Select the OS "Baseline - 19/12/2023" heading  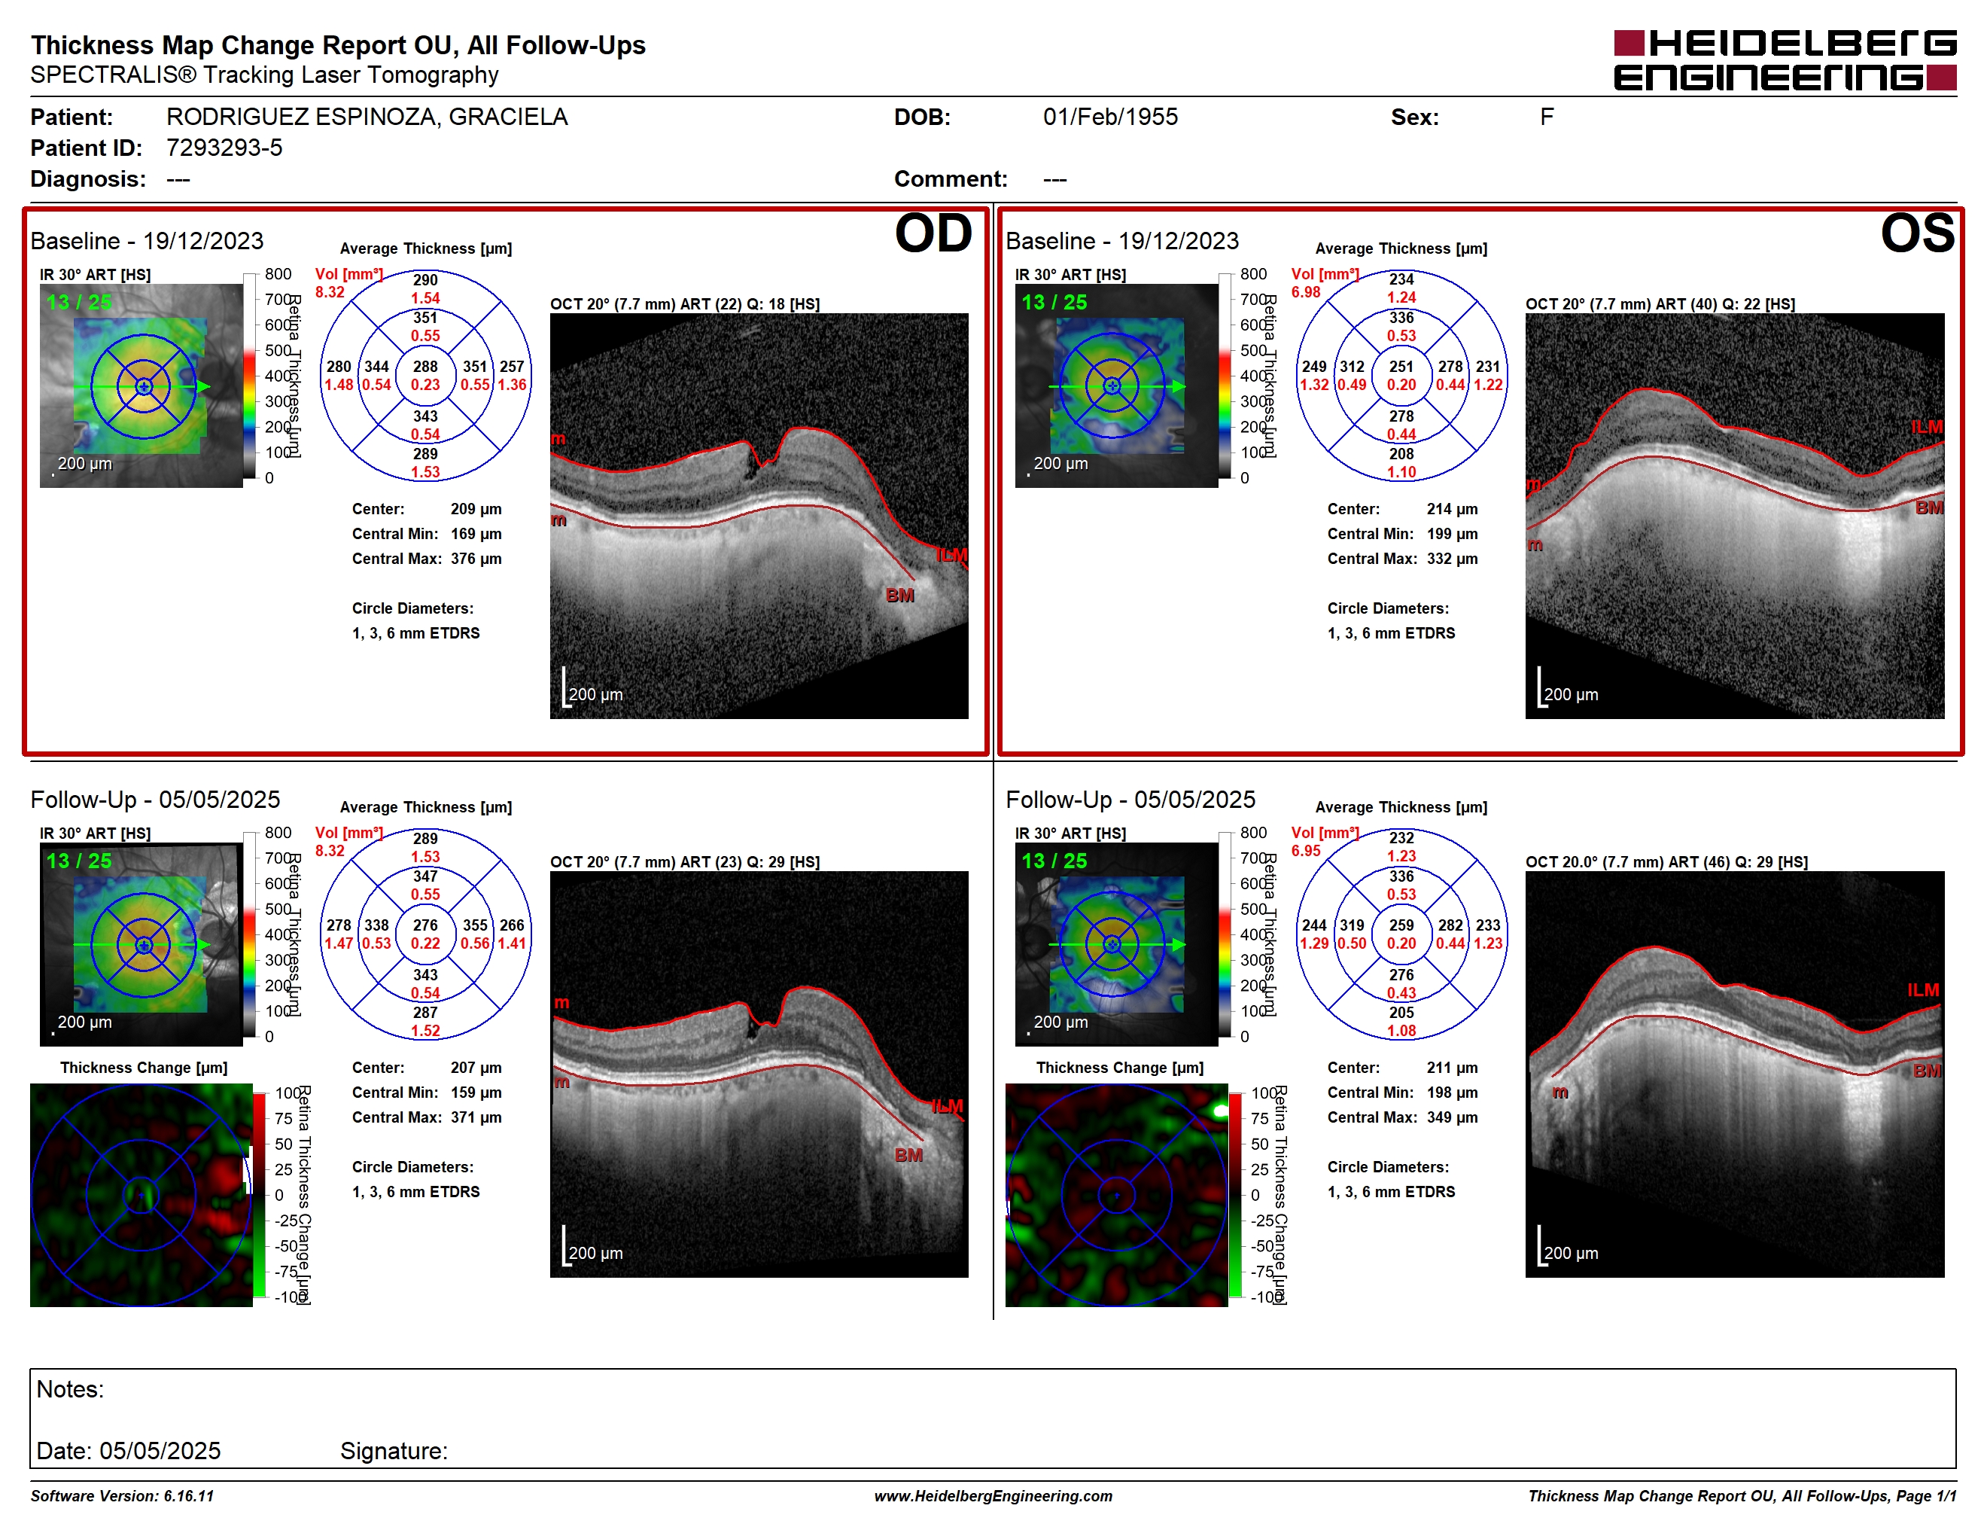[1121, 240]
